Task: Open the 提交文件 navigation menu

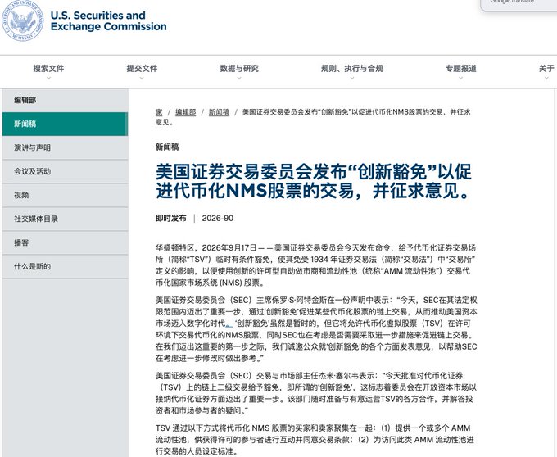Action: 142,69
